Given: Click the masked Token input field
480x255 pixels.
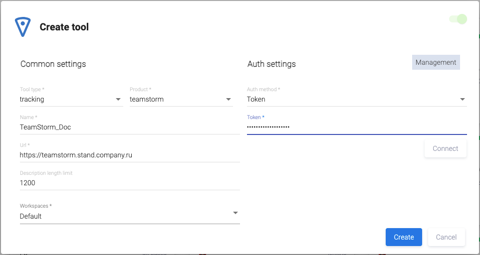Looking at the screenshot, I should 356,127.
